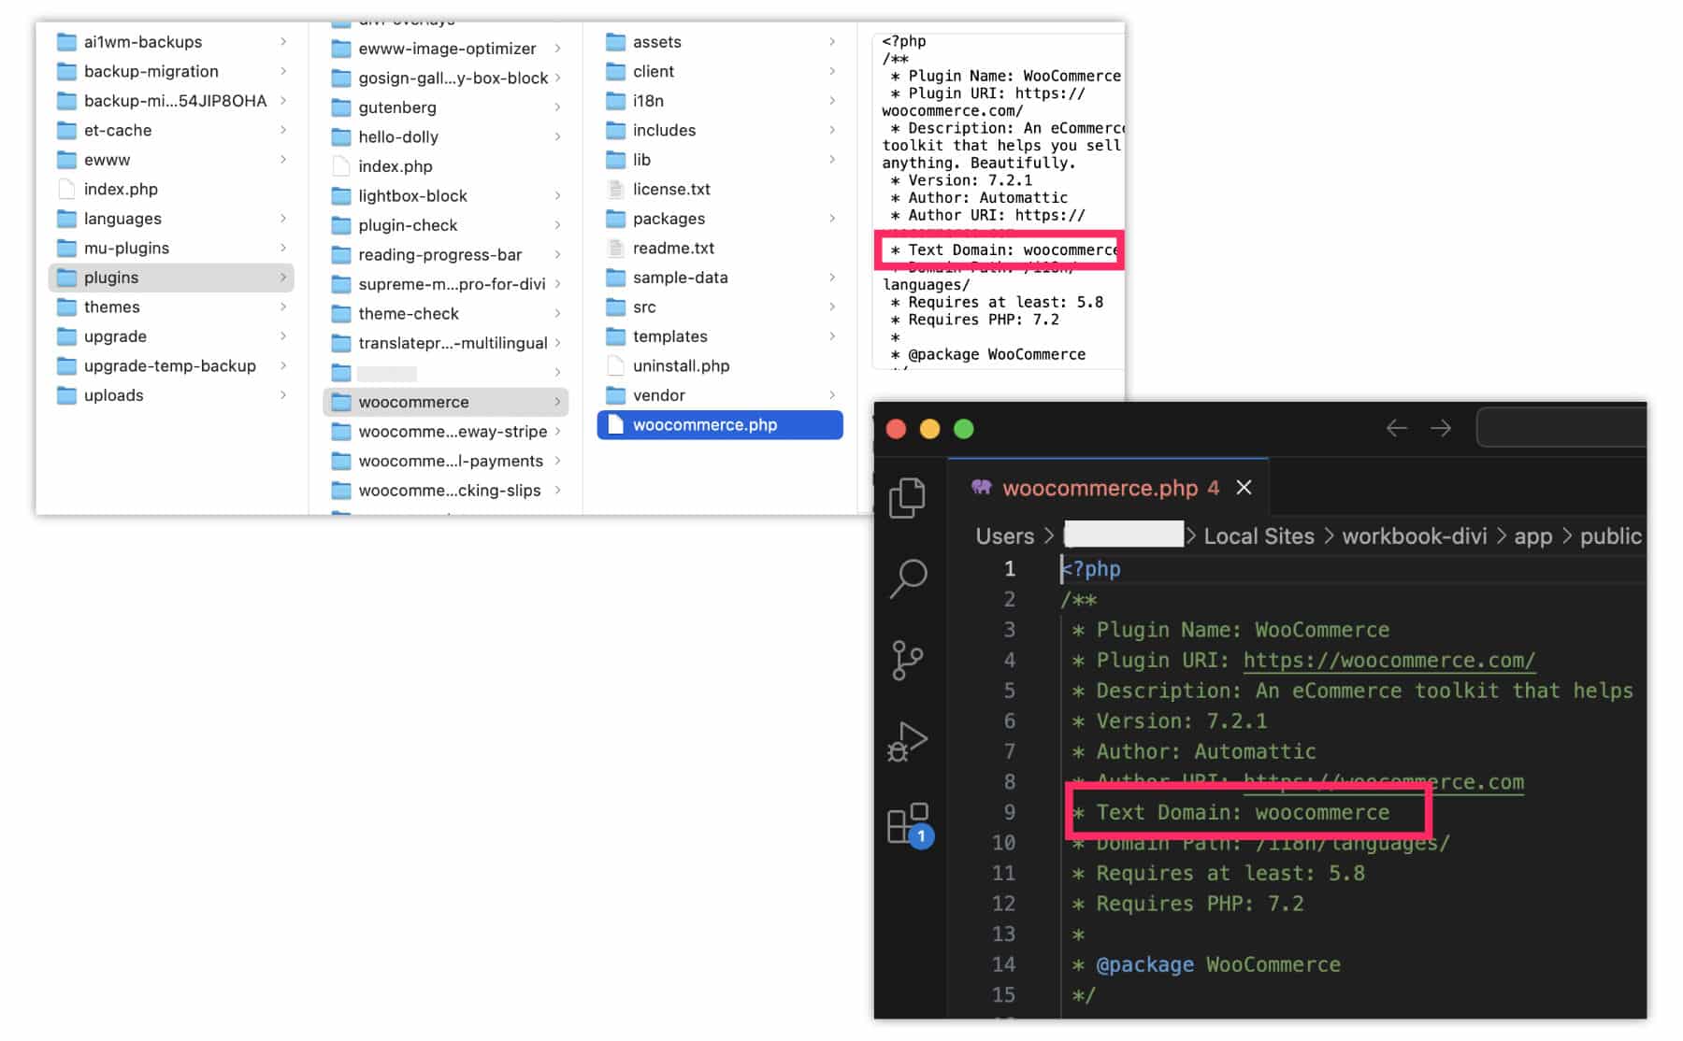
Task: Click the Version: 7.2.1 line in editor
Action: click(x=1169, y=720)
